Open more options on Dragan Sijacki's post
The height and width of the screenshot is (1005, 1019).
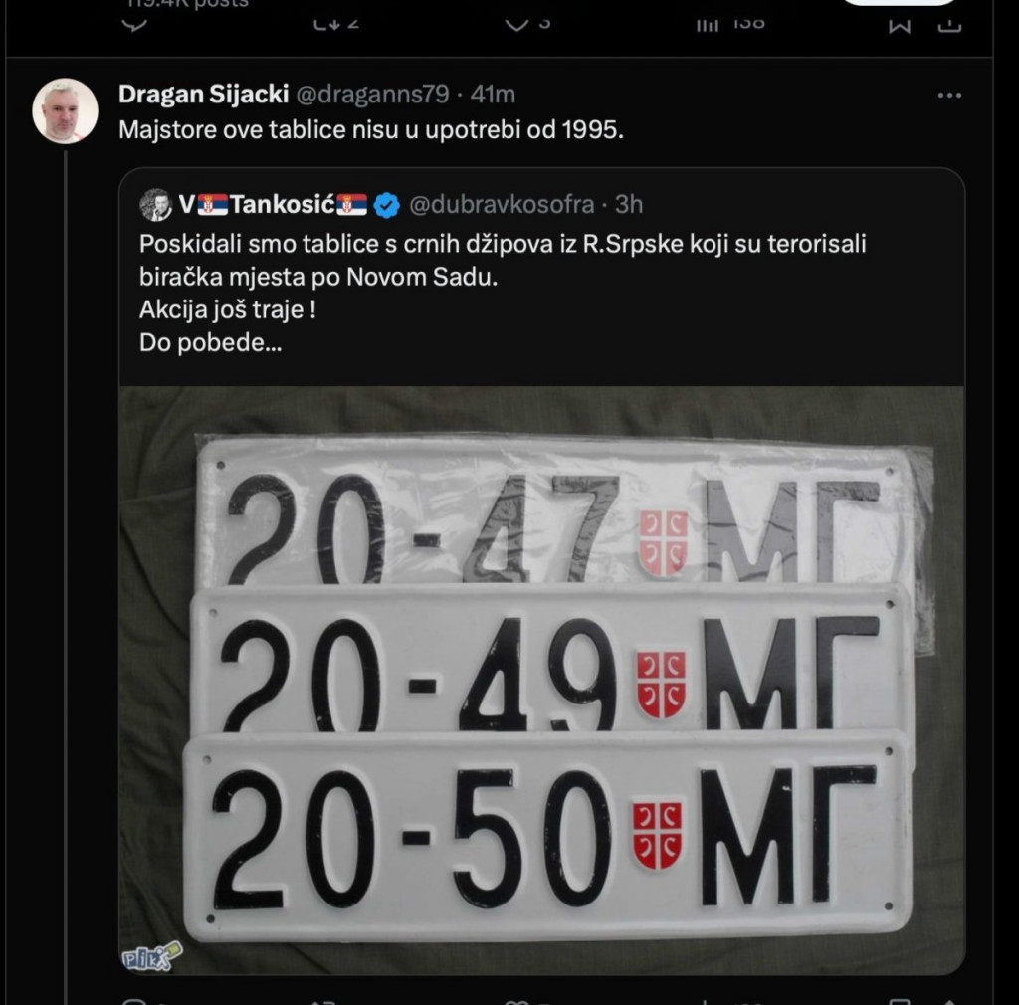click(949, 96)
